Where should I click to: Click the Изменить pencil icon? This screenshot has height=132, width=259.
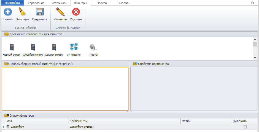tap(60, 12)
